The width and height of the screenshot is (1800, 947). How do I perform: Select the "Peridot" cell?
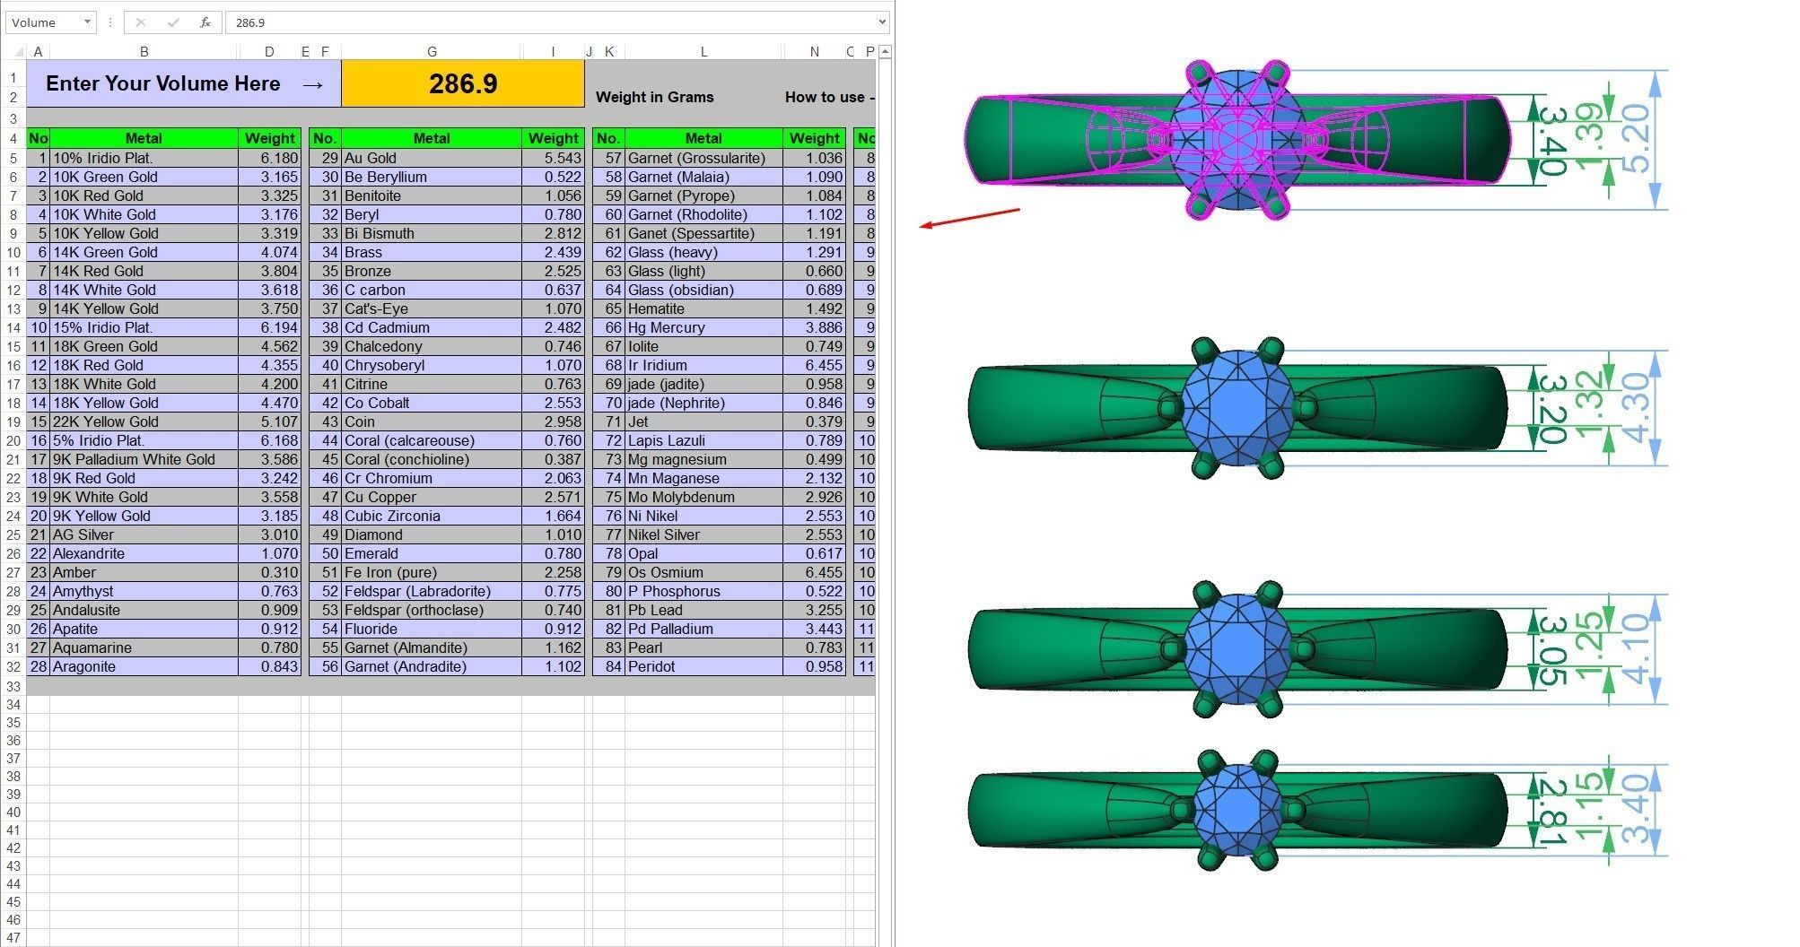[703, 666]
